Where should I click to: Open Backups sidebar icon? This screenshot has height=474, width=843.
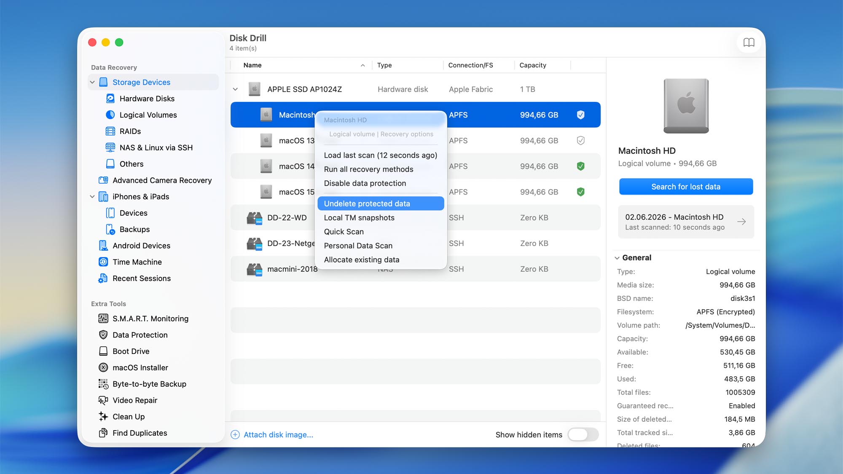pos(110,229)
